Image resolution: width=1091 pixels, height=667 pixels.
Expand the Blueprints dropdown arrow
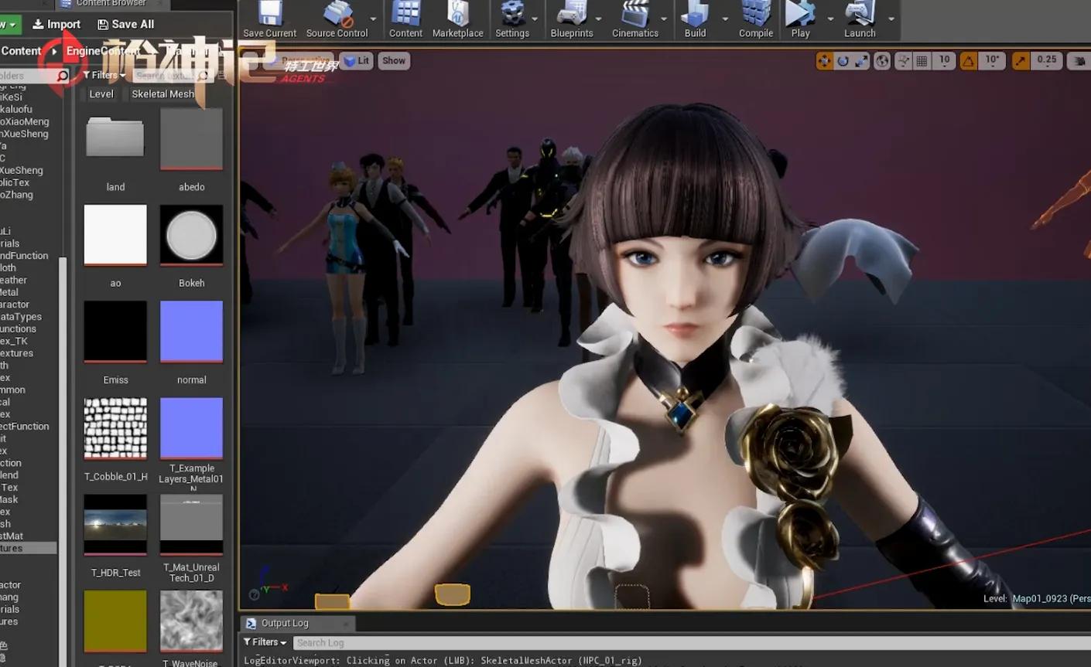coord(598,19)
